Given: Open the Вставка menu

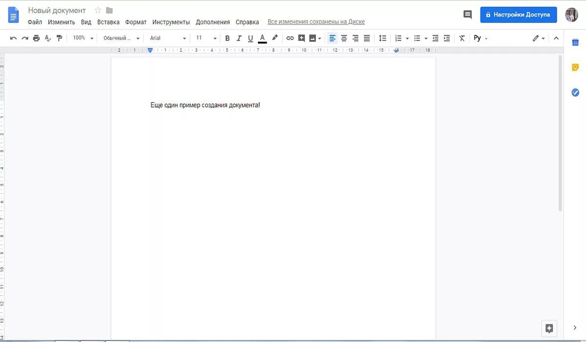Looking at the screenshot, I should pos(108,22).
